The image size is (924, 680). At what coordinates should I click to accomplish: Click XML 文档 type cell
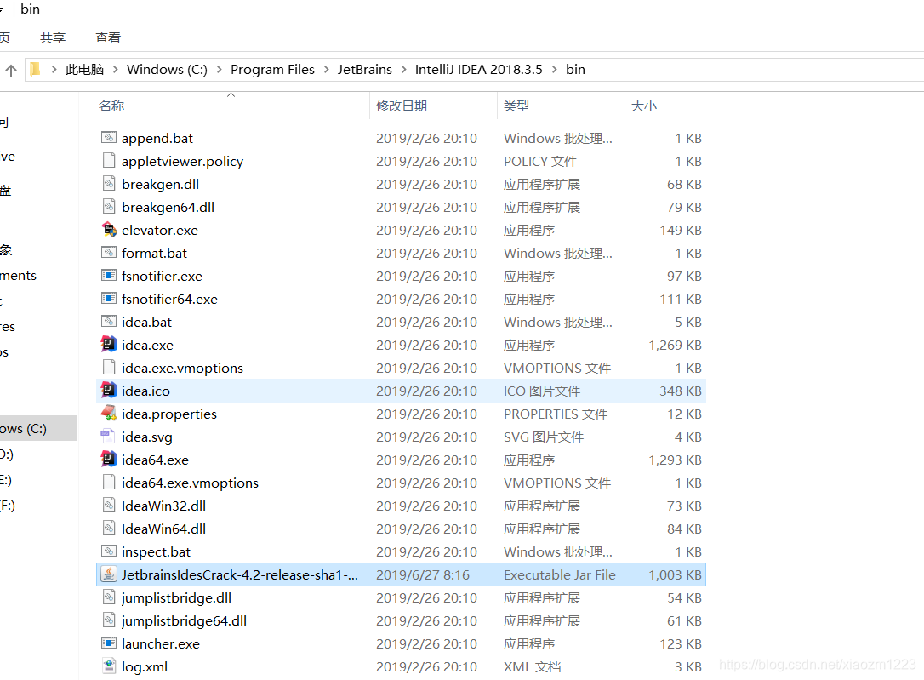532,666
